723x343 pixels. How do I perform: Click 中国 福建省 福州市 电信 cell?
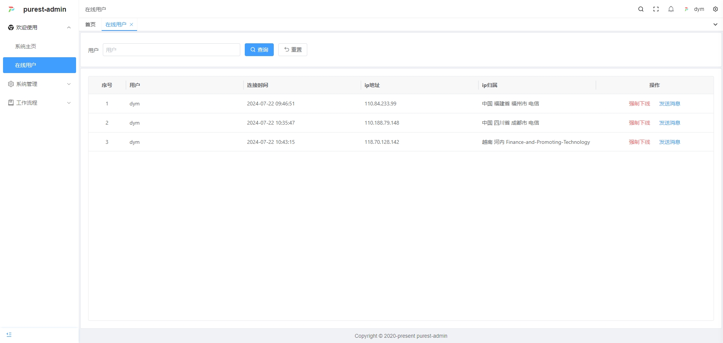click(511, 104)
